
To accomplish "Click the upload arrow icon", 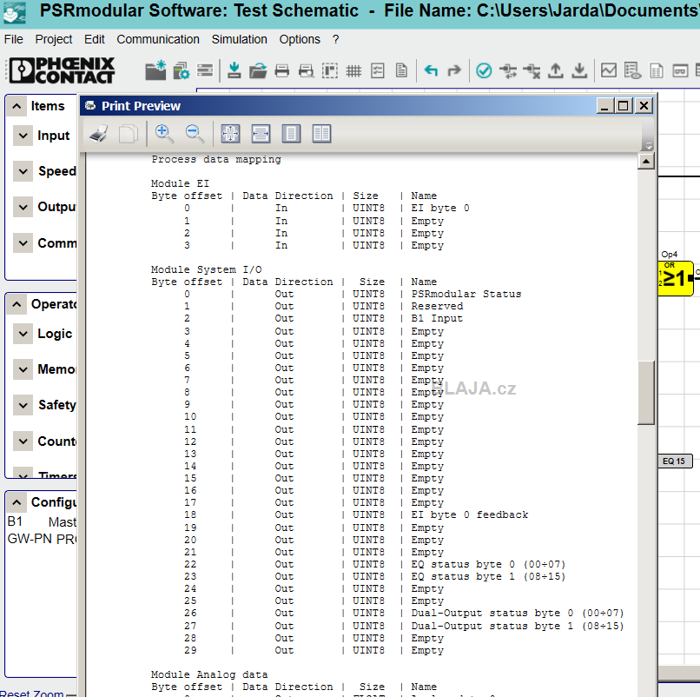I will coord(556,70).
